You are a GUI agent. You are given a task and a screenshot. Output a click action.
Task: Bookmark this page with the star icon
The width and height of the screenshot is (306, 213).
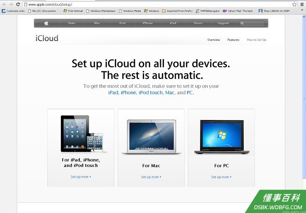pos(294,4)
